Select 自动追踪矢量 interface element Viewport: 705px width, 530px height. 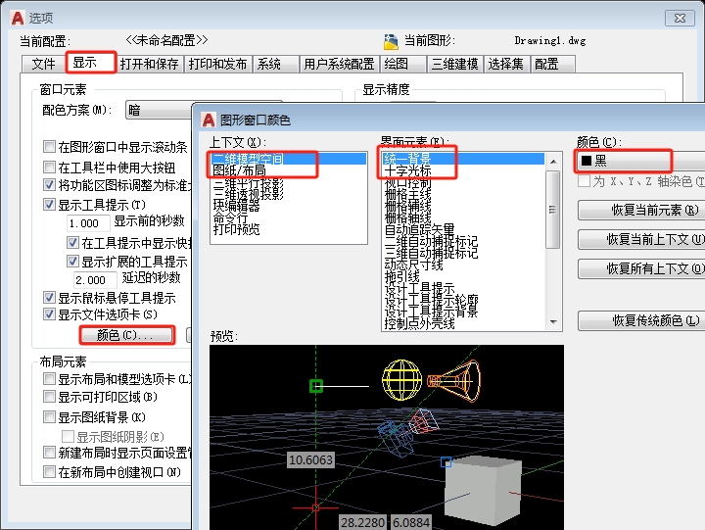(463, 229)
